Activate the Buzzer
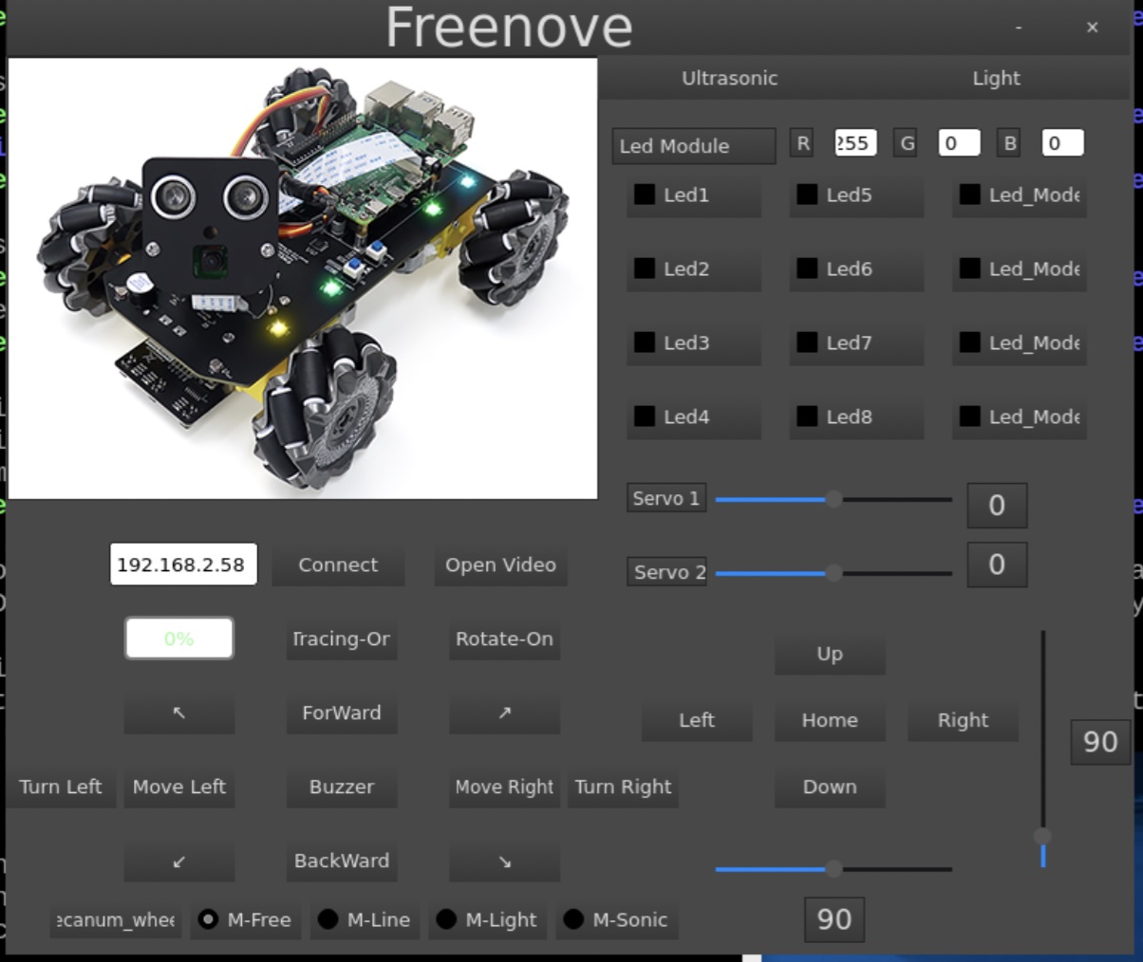 (341, 786)
